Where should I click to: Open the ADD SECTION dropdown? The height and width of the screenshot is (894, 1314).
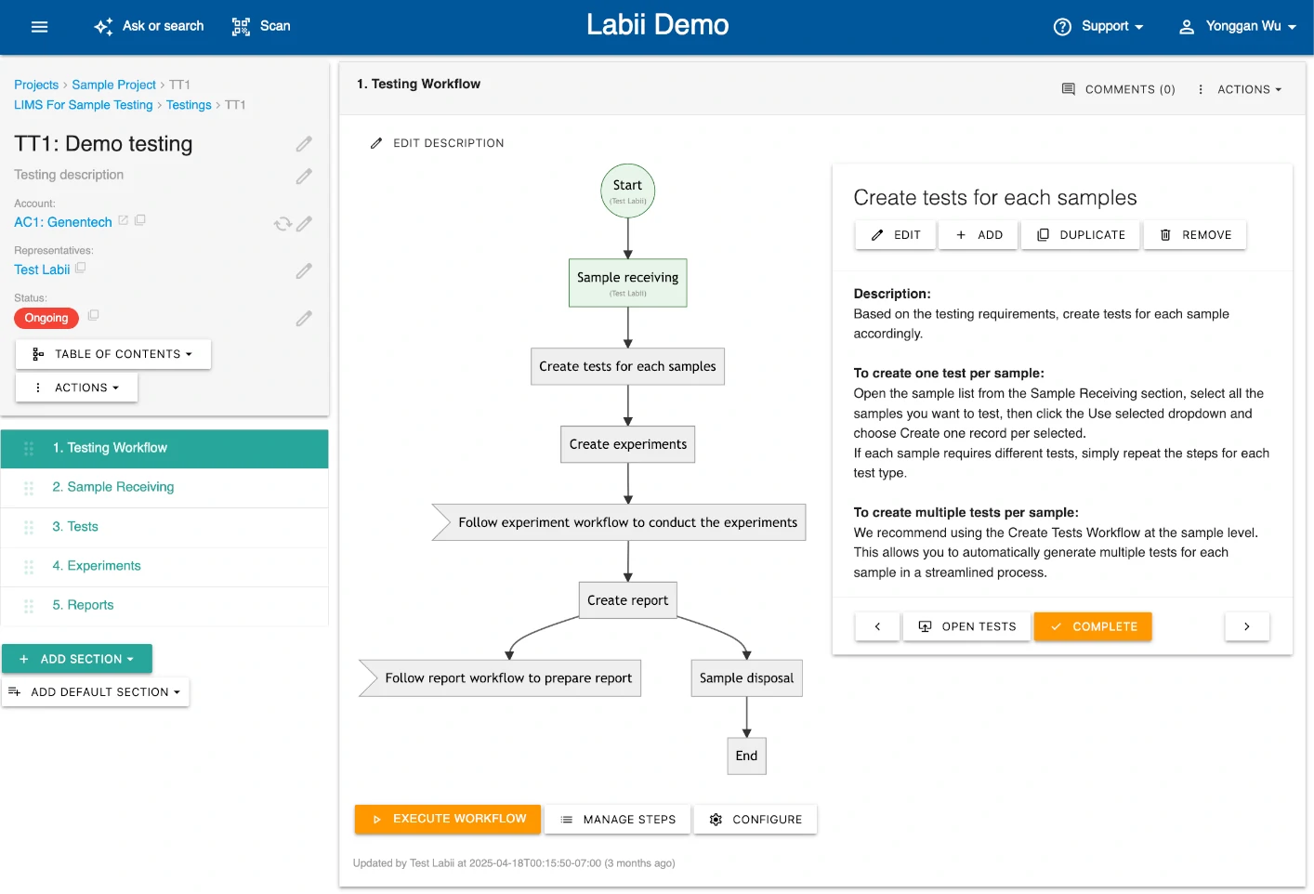coord(77,658)
